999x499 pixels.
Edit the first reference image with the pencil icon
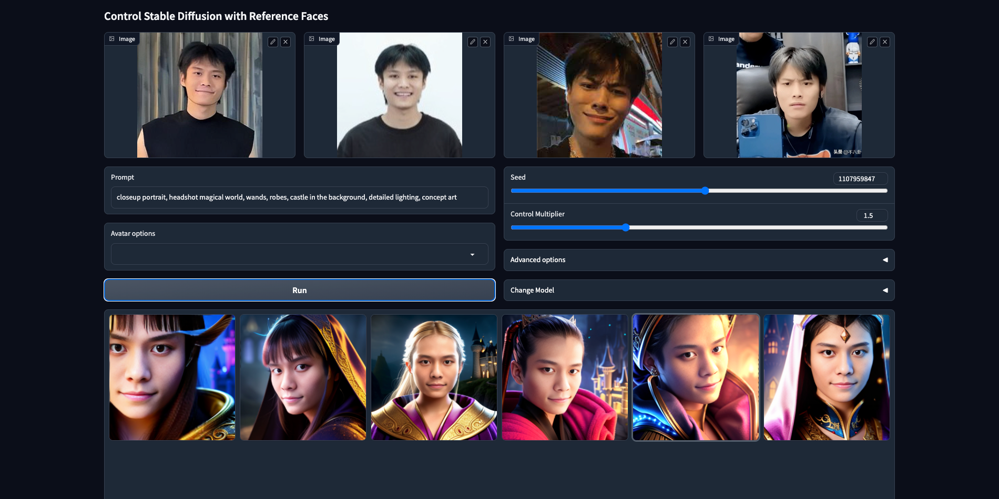[x=273, y=42]
